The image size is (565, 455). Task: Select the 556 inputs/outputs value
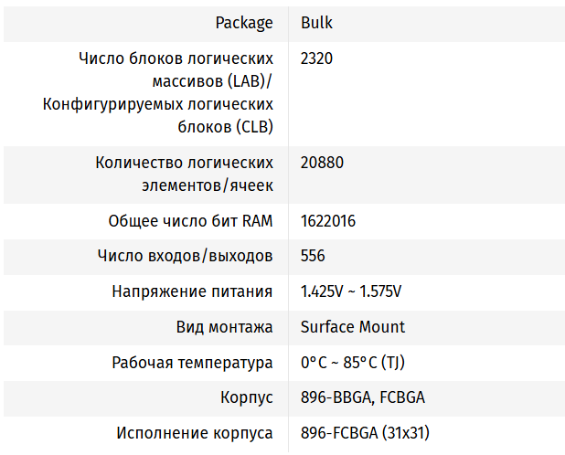pos(313,257)
